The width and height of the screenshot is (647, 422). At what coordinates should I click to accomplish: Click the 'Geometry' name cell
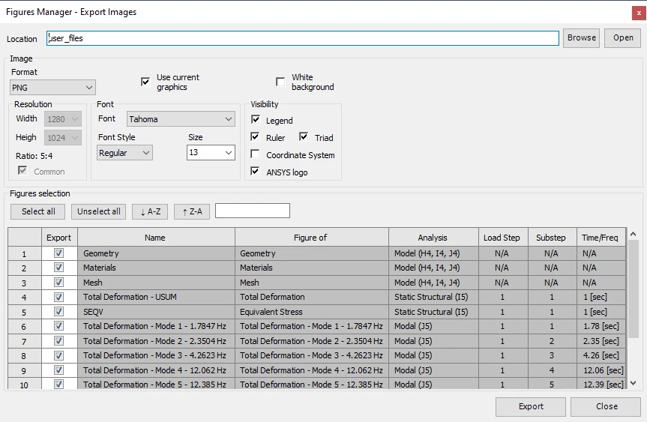pos(156,253)
